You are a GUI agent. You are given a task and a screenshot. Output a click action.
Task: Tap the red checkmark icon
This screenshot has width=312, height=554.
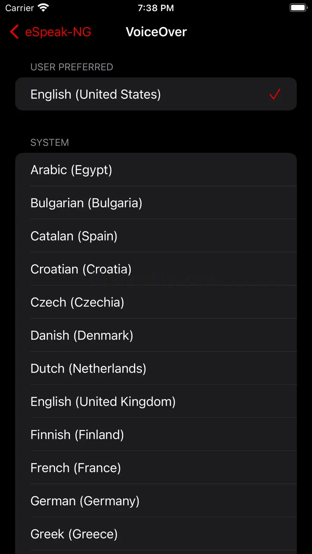(x=275, y=94)
